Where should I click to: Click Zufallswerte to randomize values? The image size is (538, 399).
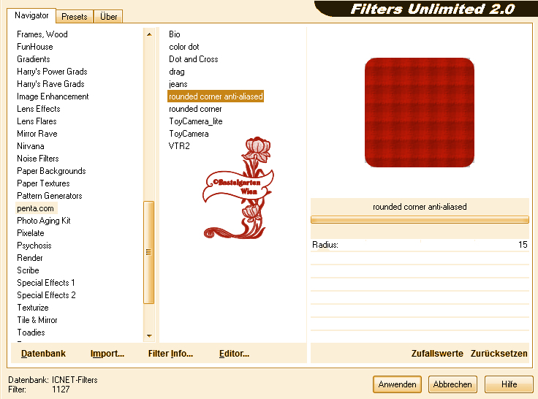(437, 354)
